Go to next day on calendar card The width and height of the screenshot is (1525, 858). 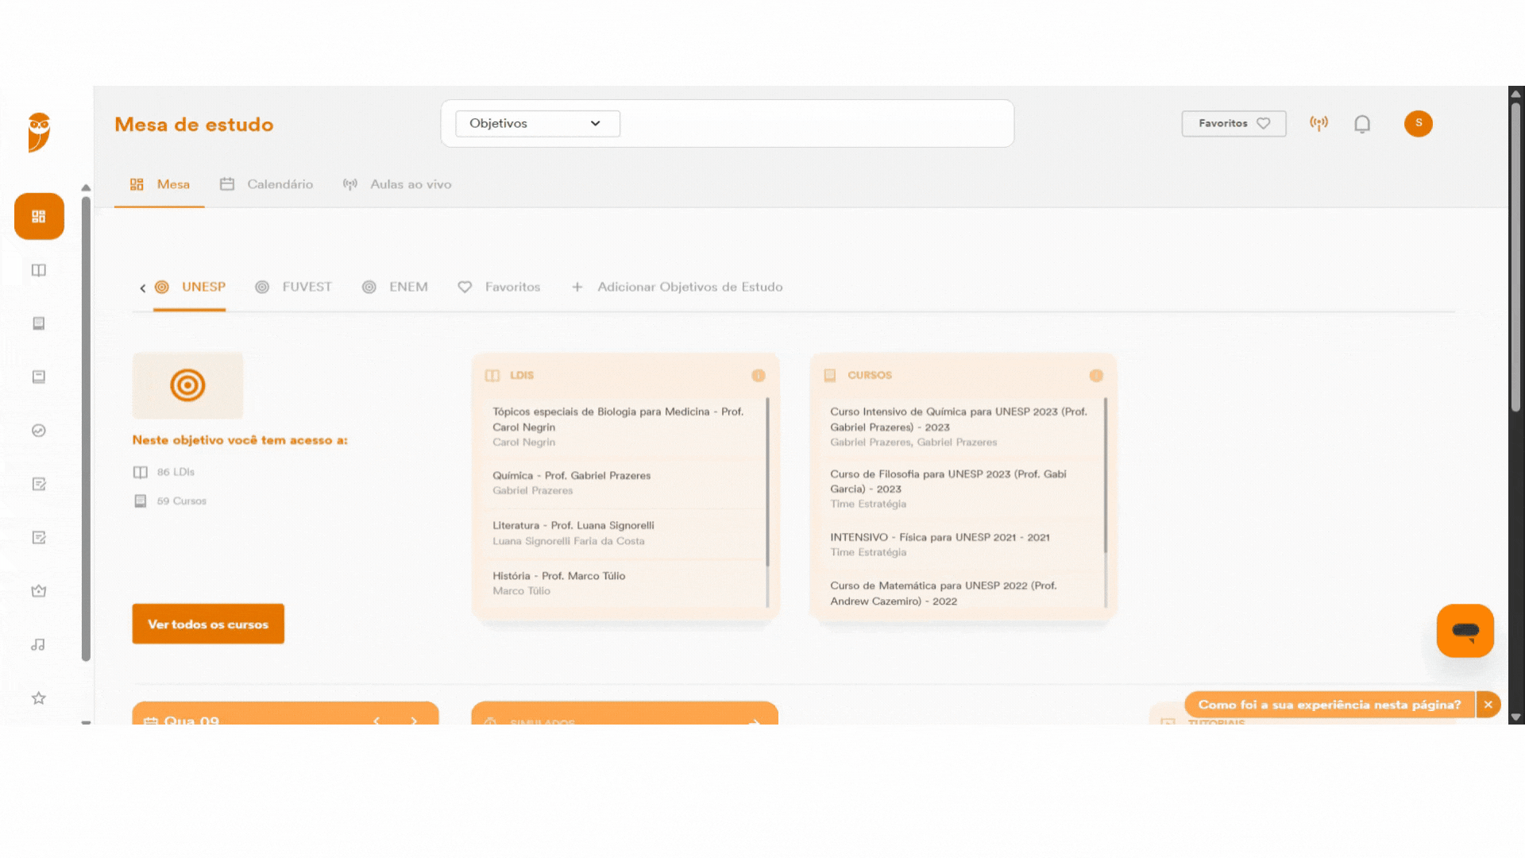(x=414, y=721)
